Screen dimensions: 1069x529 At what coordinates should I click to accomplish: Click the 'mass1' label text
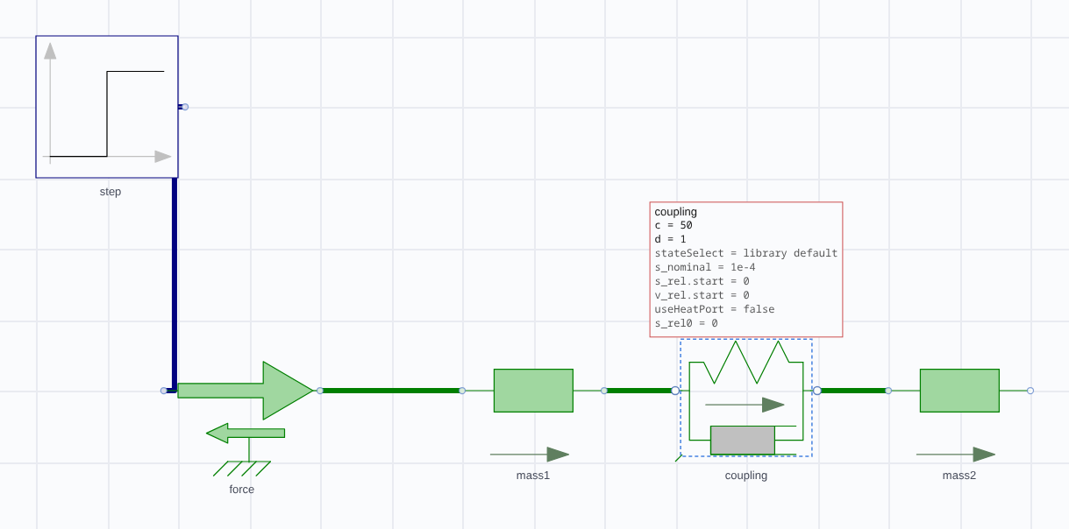(533, 476)
